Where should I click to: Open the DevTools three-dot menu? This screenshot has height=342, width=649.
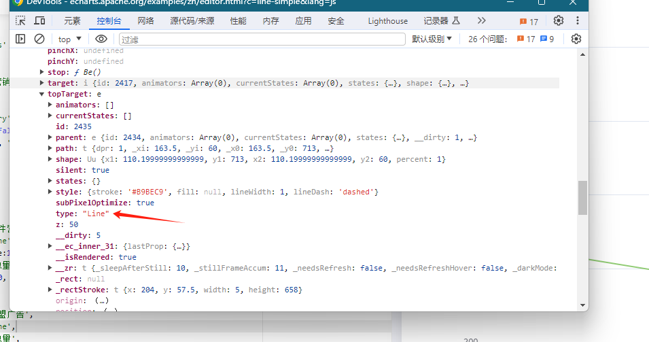tap(578, 21)
